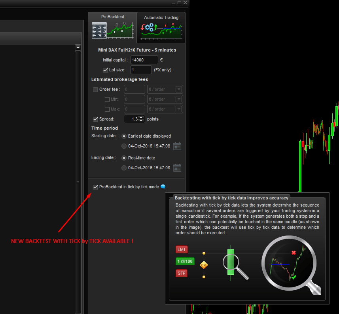
Task: Select the custom starting date radio button
Action: (x=124, y=146)
